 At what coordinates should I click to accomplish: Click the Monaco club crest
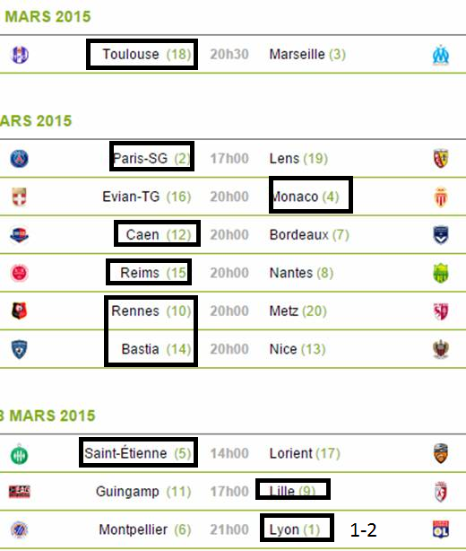coord(441,197)
